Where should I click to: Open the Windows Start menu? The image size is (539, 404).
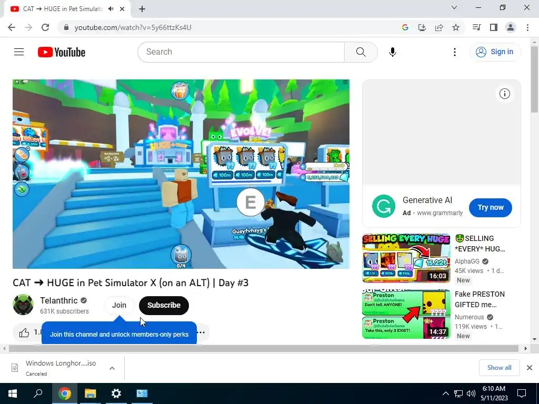13,393
